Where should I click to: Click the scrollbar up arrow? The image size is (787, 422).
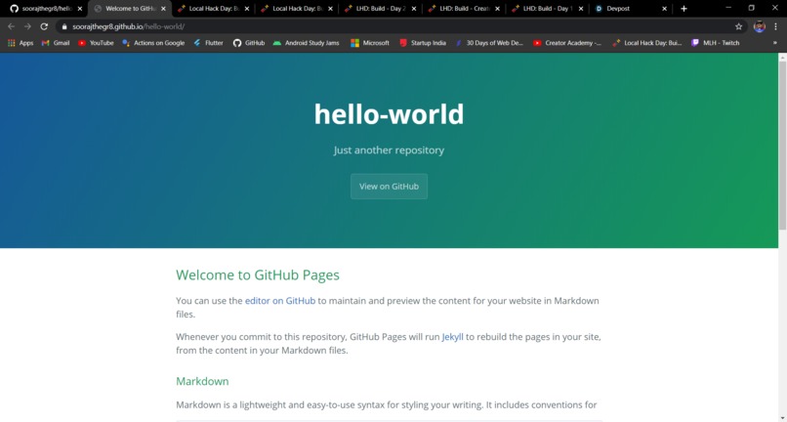click(782, 58)
